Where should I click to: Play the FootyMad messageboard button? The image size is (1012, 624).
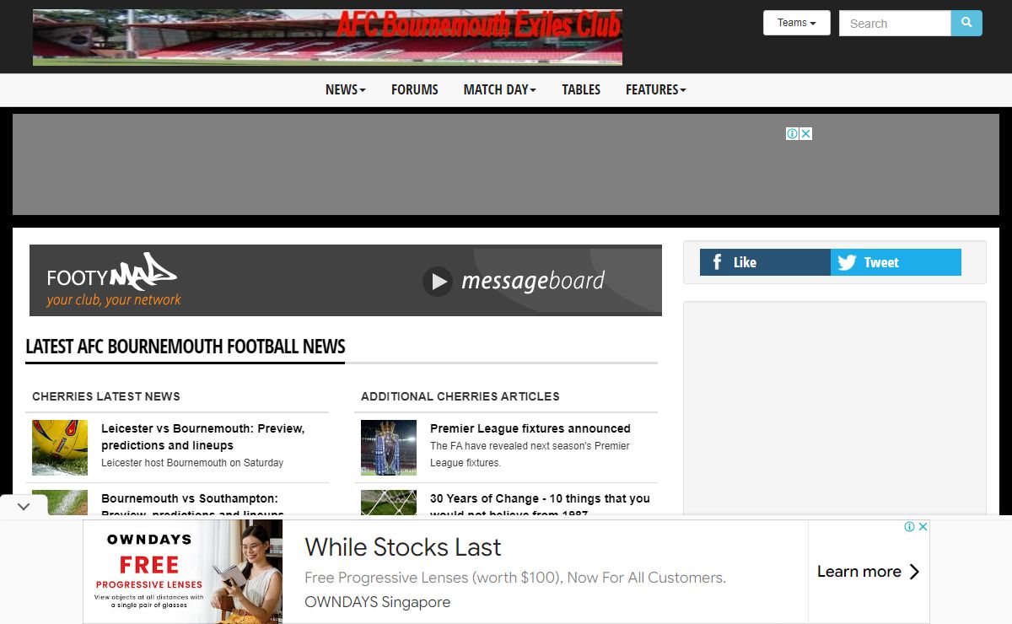(x=438, y=281)
